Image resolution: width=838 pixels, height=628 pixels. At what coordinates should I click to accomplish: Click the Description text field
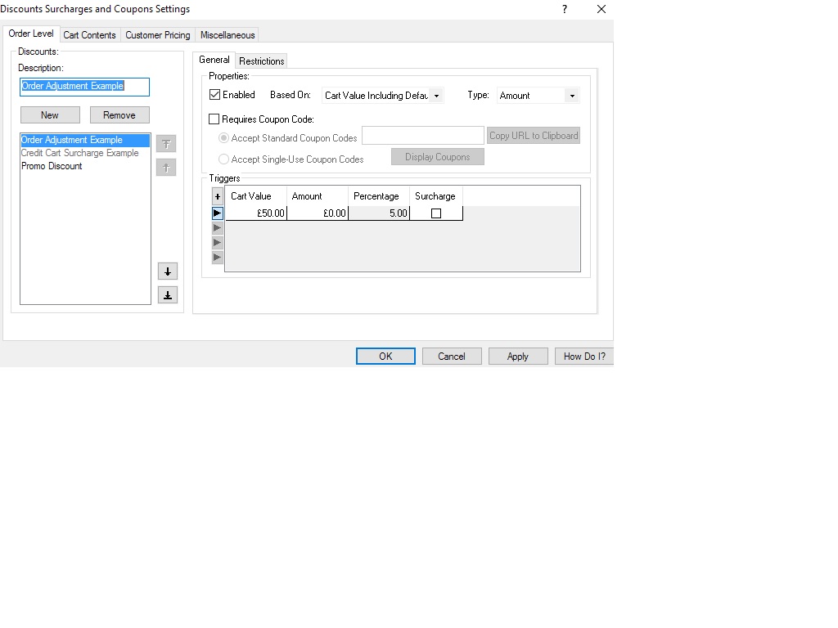pos(84,87)
